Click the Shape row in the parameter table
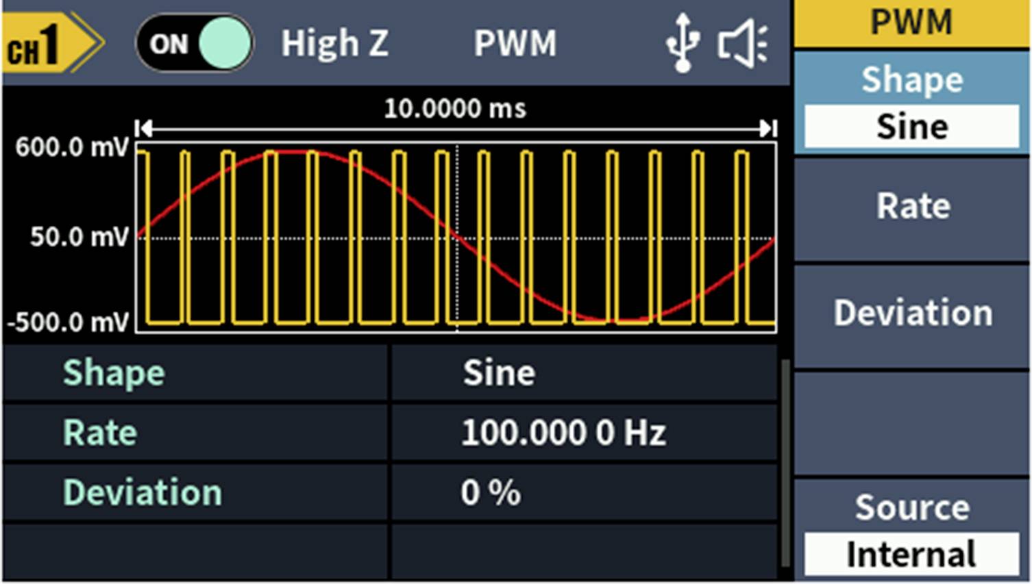Image resolution: width=1032 pixels, height=584 pixels. tap(113, 372)
